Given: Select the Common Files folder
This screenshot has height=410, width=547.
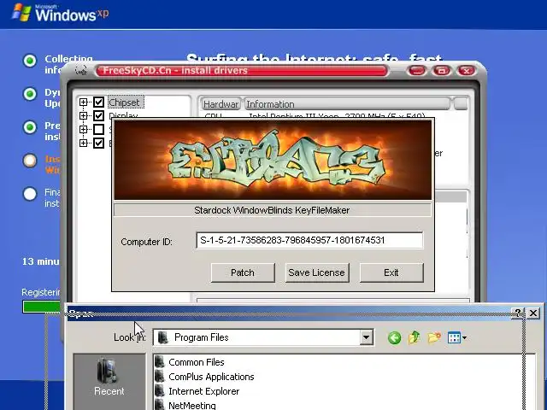Looking at the screenshot, I should tap(196, 362).
